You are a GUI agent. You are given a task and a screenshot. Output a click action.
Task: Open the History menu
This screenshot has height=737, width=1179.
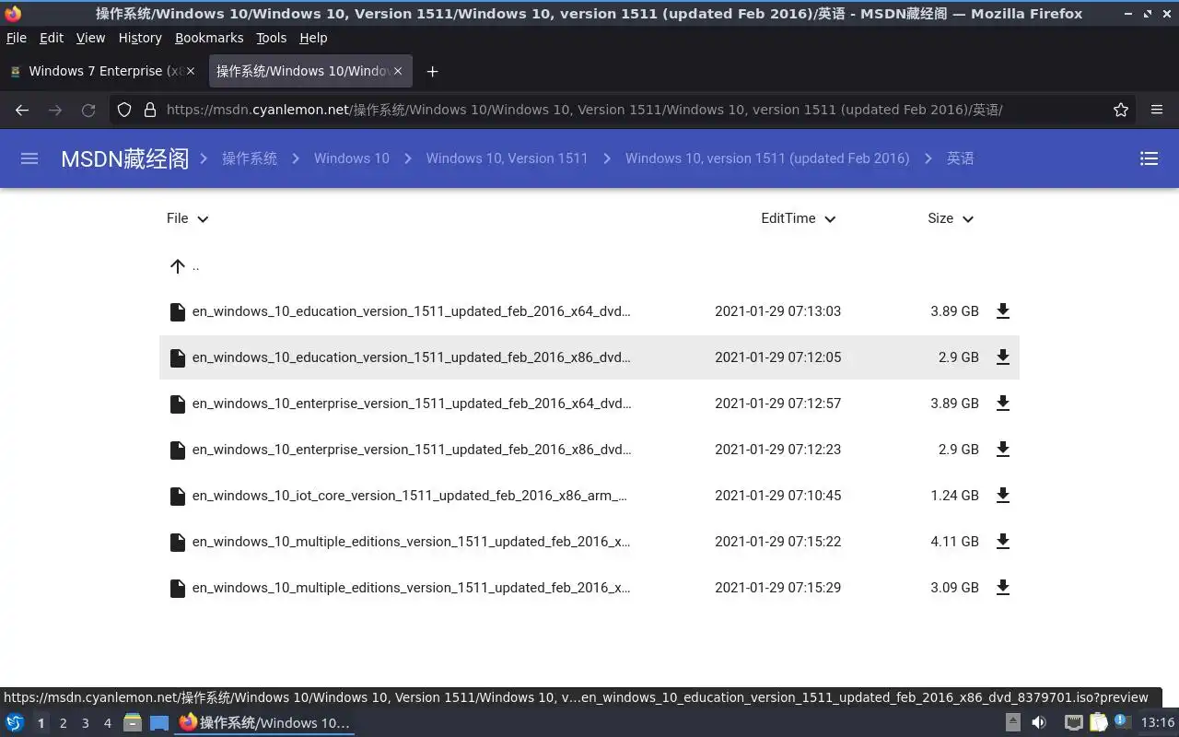point(140,38)
